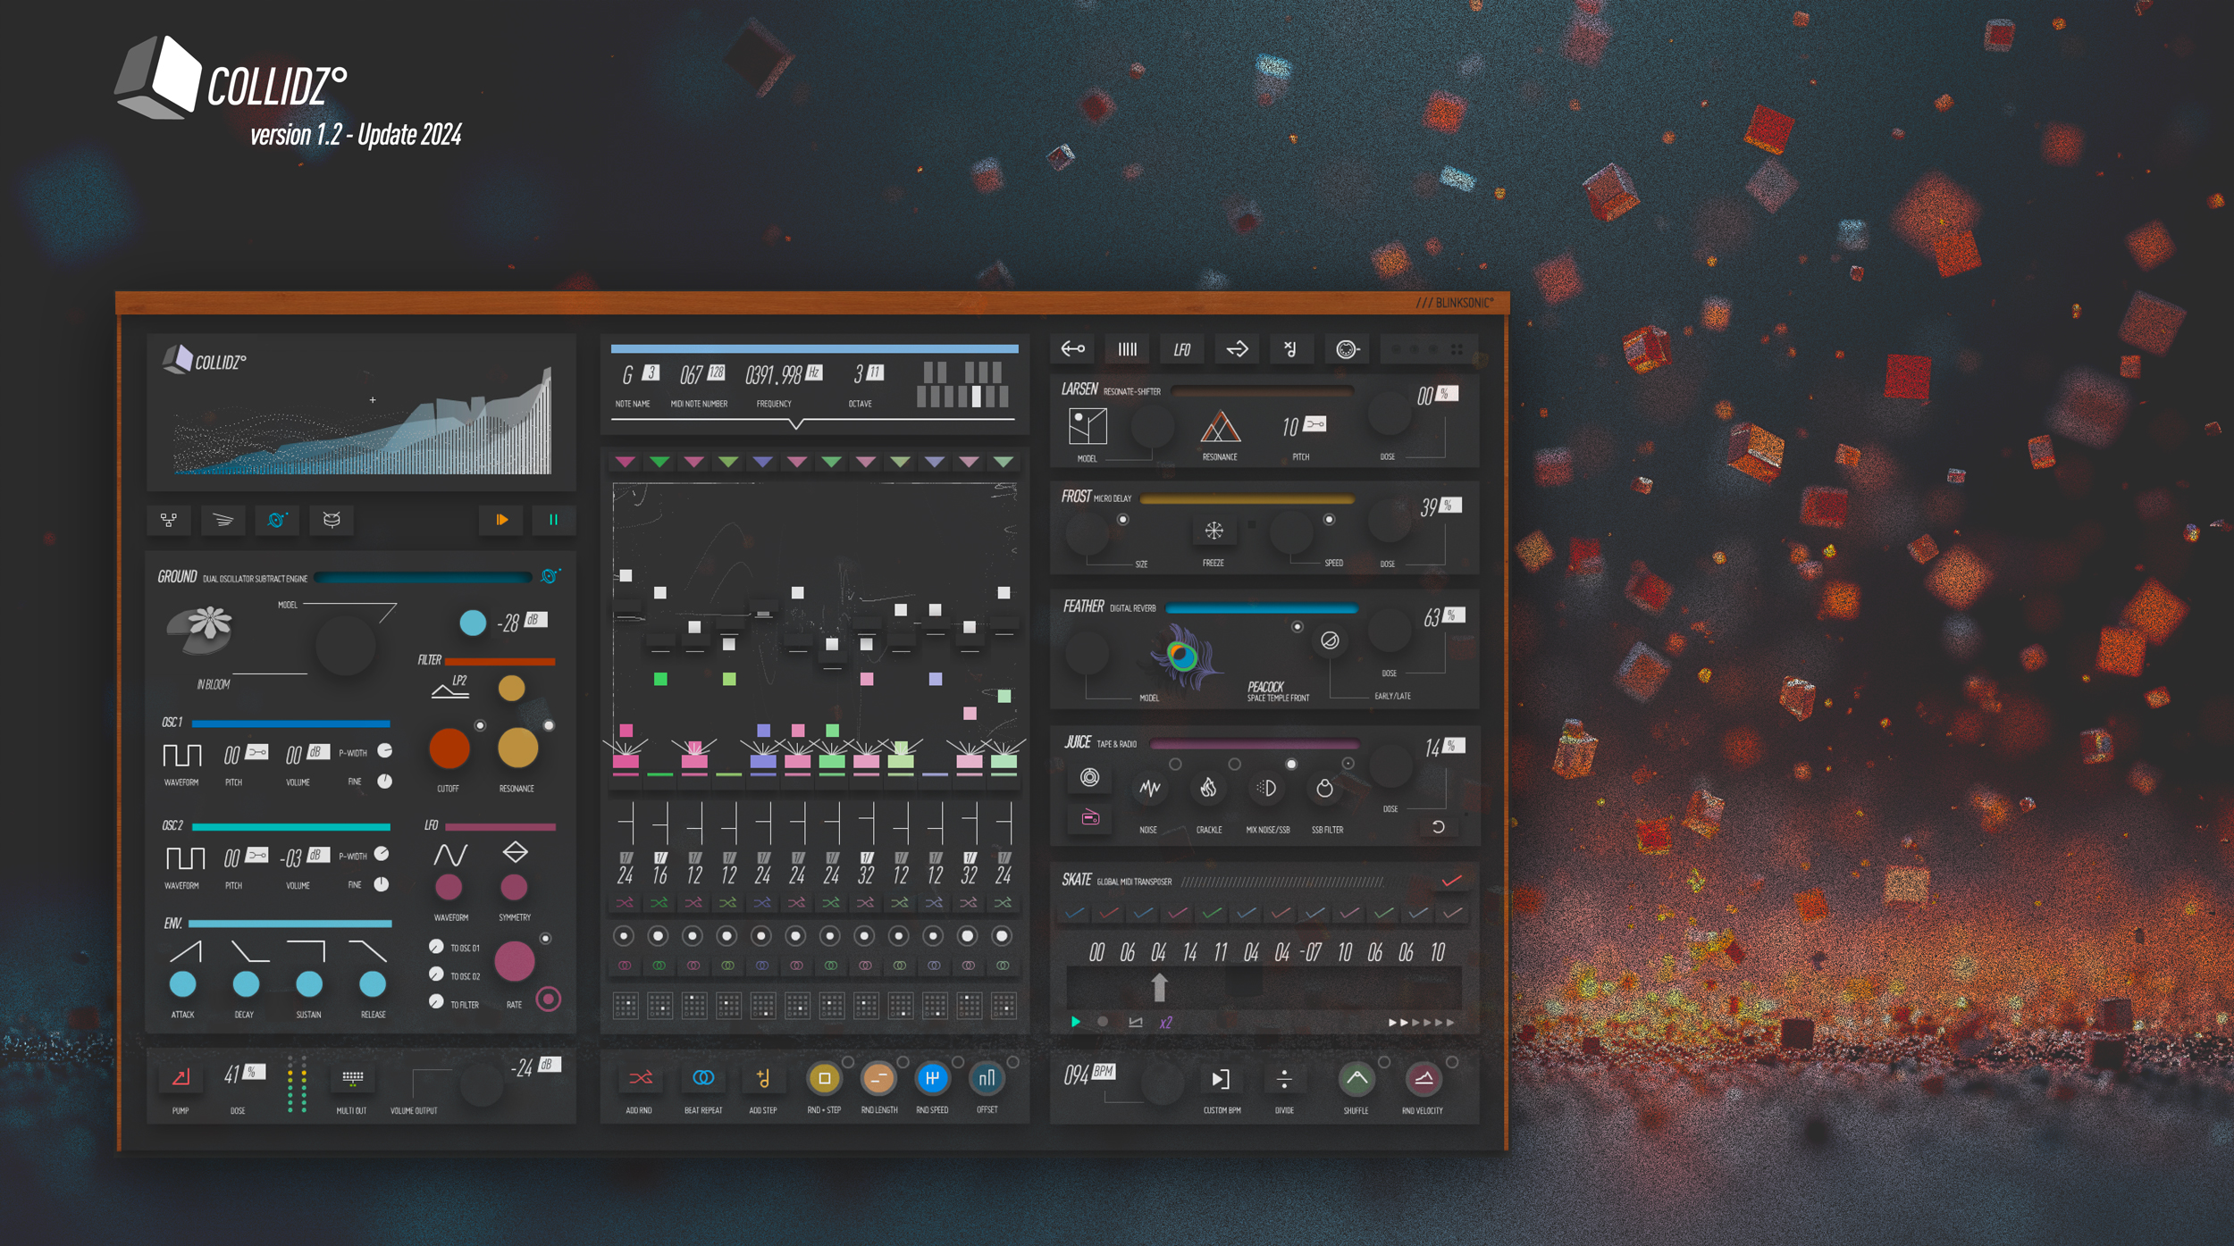Screen dimensions: 2234x1246
Task: Change the LFO sine waveform selector
Action: [449, 856]
